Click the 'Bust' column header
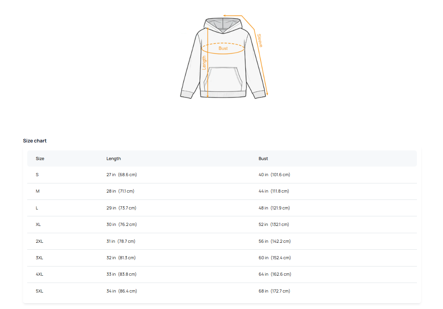 point(263,159)
